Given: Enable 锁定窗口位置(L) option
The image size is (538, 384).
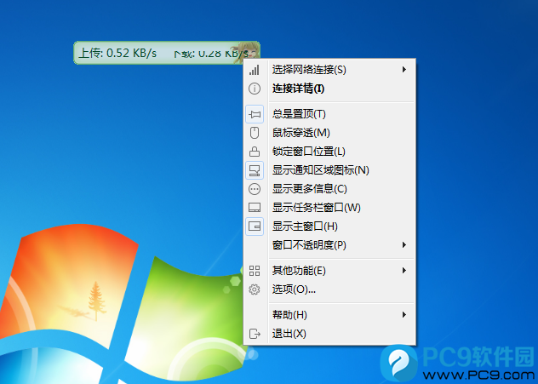Looking at the screenshot, I should click(x=329, y=152).
